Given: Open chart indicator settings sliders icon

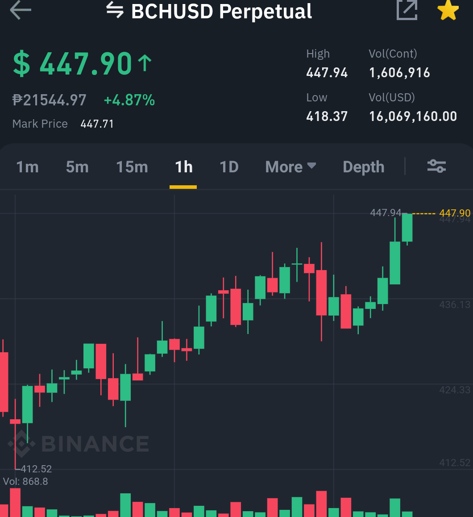Looking at the screenshot, I should 436,166.
